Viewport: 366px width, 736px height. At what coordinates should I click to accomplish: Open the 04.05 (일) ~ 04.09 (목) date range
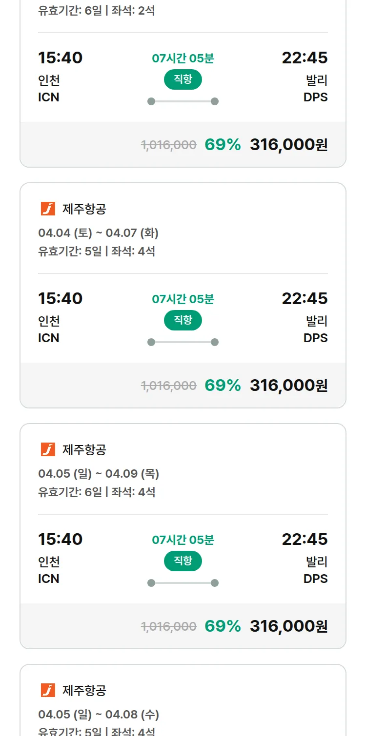[x=99, y=474]
